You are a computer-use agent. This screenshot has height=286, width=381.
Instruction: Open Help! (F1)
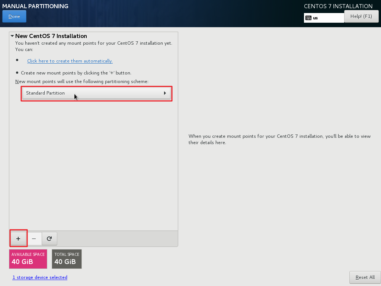[x=361, y=16]
